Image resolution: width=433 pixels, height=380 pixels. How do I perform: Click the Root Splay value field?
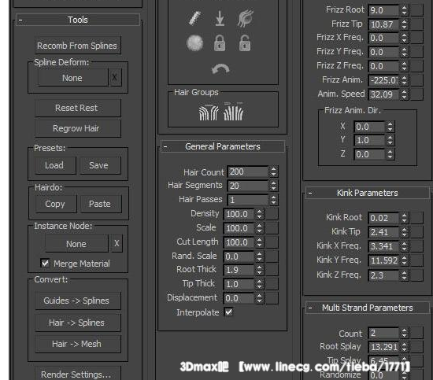click(384, 347)
